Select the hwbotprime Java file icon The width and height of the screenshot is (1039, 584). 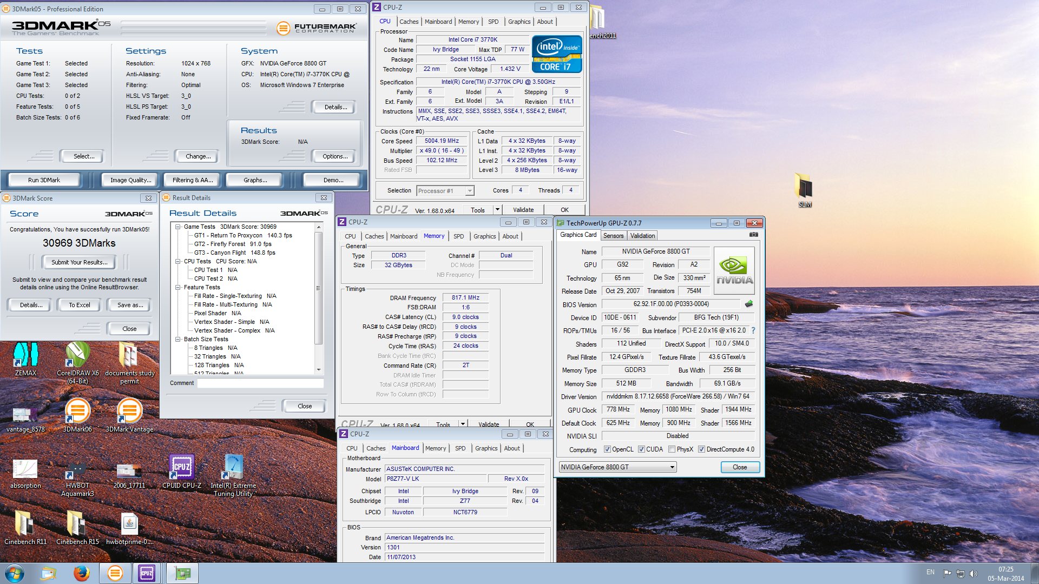(129, 528)
